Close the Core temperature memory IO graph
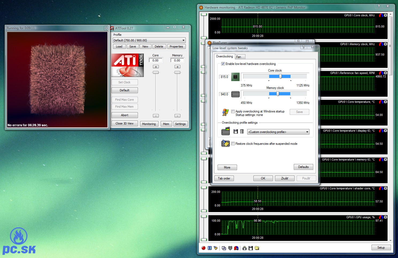The width and height of the screenshot is (398, 258). coord(385,159)
